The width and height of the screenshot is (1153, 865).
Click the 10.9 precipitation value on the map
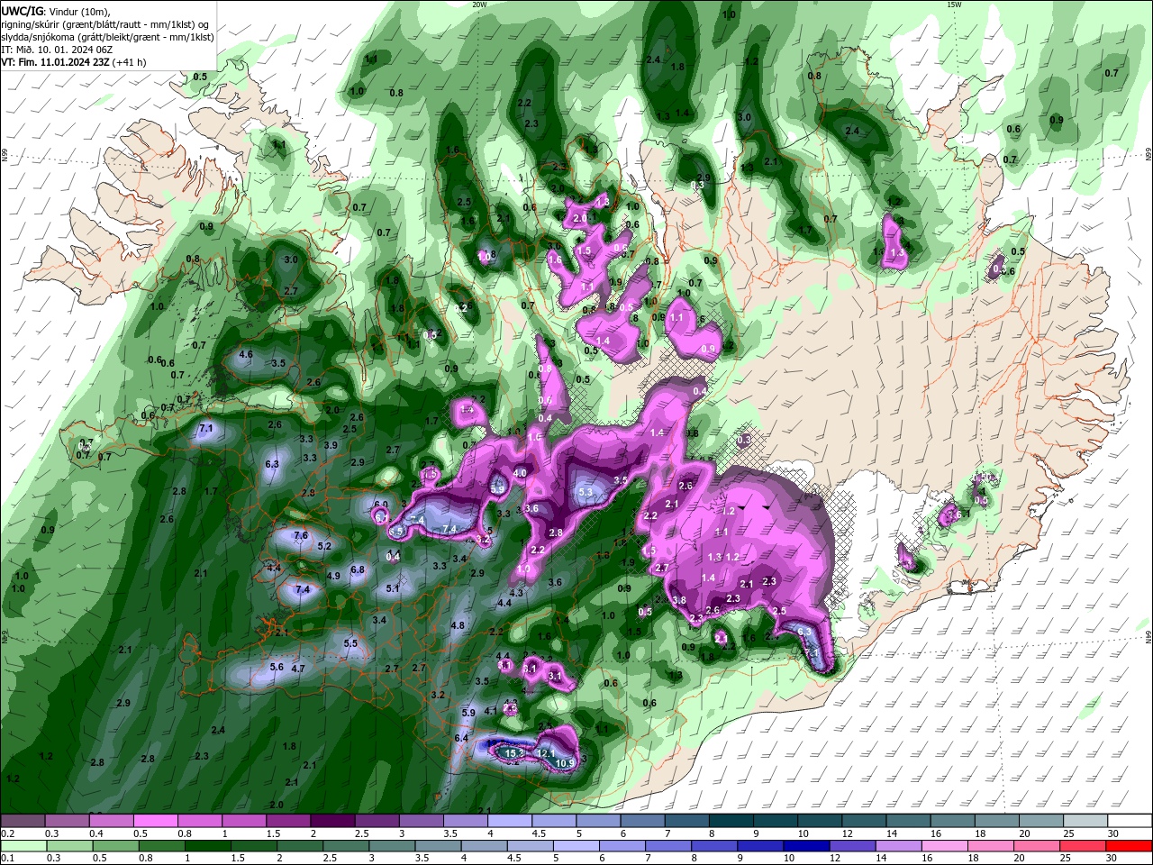click(x=565, y=764)
